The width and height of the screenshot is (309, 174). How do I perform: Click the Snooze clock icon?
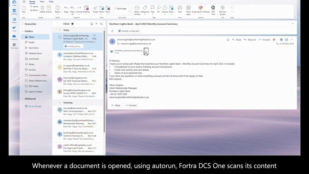pyautogui.click(x=165, y=8)
